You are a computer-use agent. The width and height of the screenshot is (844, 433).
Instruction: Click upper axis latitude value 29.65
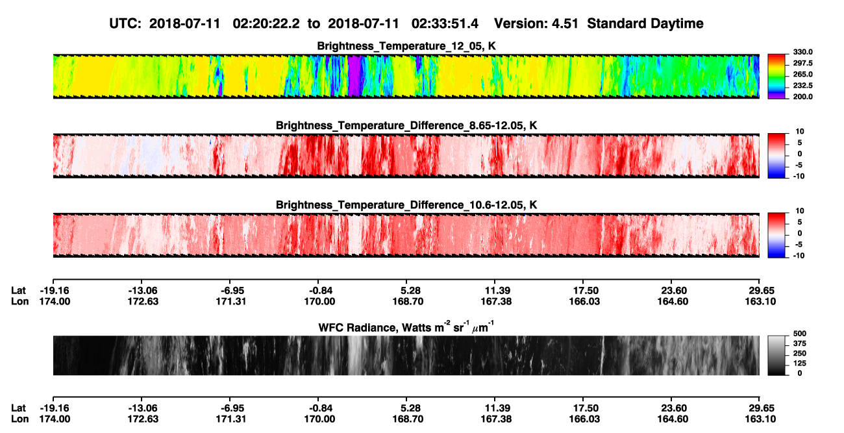click(x=763, y=290)
